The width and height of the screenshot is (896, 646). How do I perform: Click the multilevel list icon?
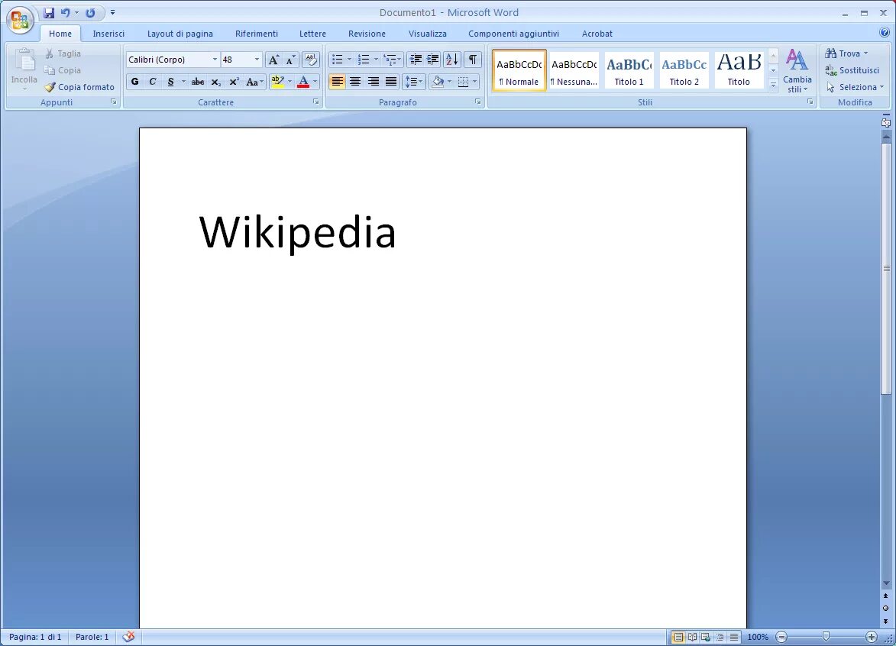[390, 60]
